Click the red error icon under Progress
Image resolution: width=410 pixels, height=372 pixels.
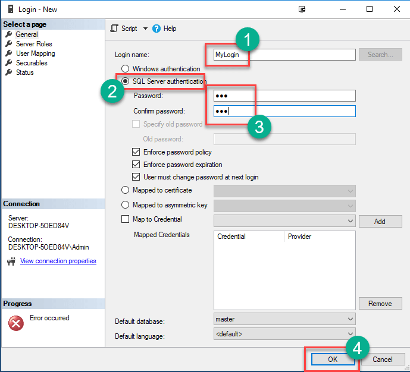click(x=16, y=323)
